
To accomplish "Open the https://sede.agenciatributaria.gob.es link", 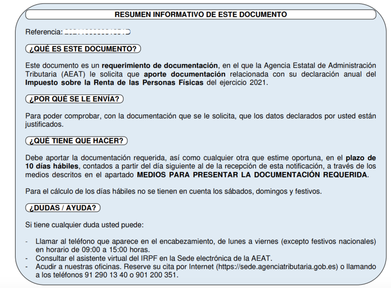I will pos(277,267).
